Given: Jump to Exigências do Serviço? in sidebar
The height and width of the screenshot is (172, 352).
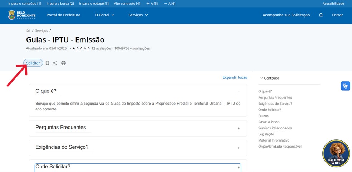Looking at the screenshot, I should 275,104.
